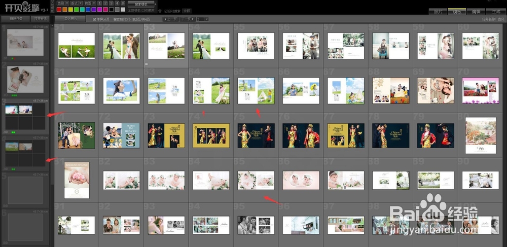Screen dimensions: 507x247
Task: Pick the purple color filter swatch
Action: [x=94, y=9]
